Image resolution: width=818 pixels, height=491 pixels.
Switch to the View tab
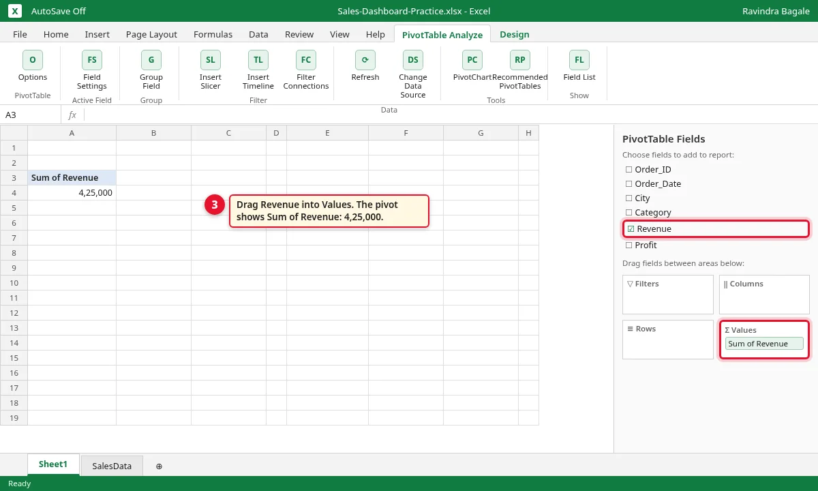click(339, 34)
